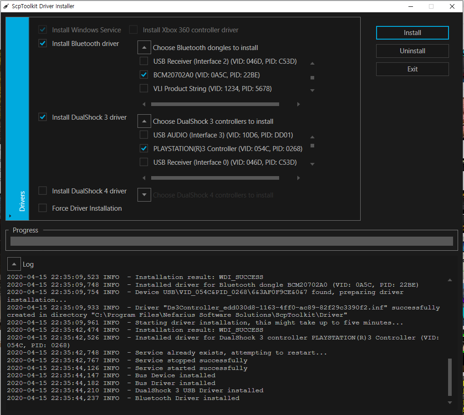
Task: Click the Log vertical scrollbar thumb
Action: tap(450, 377)
